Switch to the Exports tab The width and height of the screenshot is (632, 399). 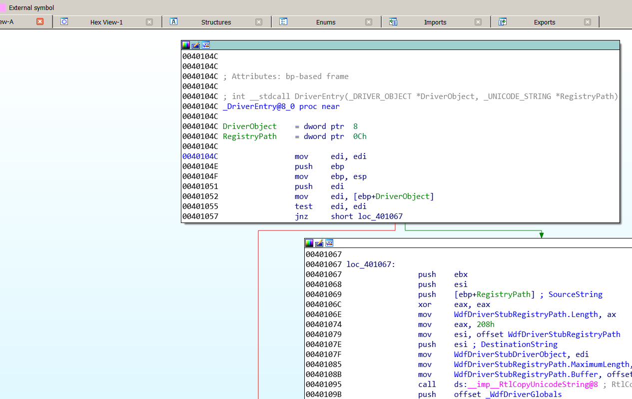click(544, 22)
